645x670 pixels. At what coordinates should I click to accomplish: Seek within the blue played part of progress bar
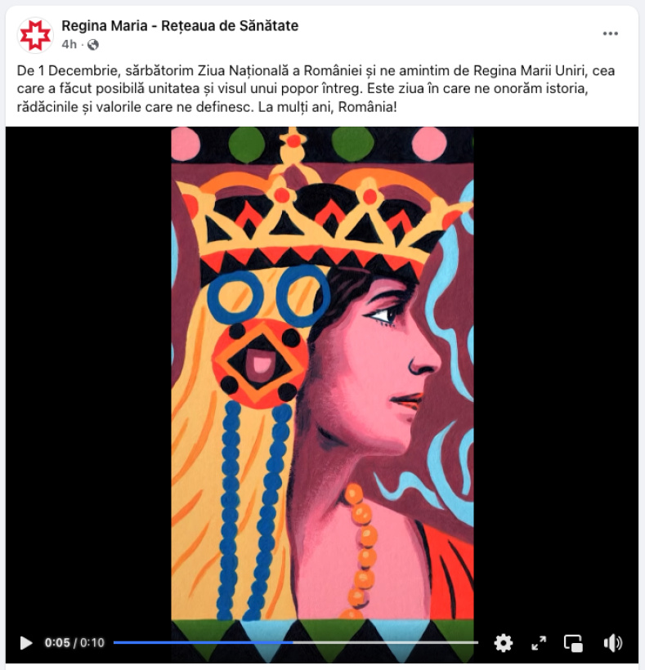[203, 642]
